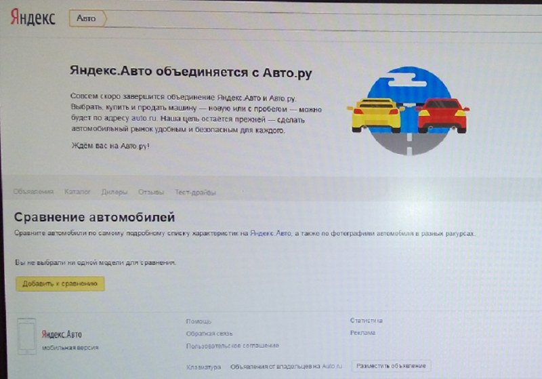Go to the Дилеры tab
The image size is (542, 379).
(114, 192)
